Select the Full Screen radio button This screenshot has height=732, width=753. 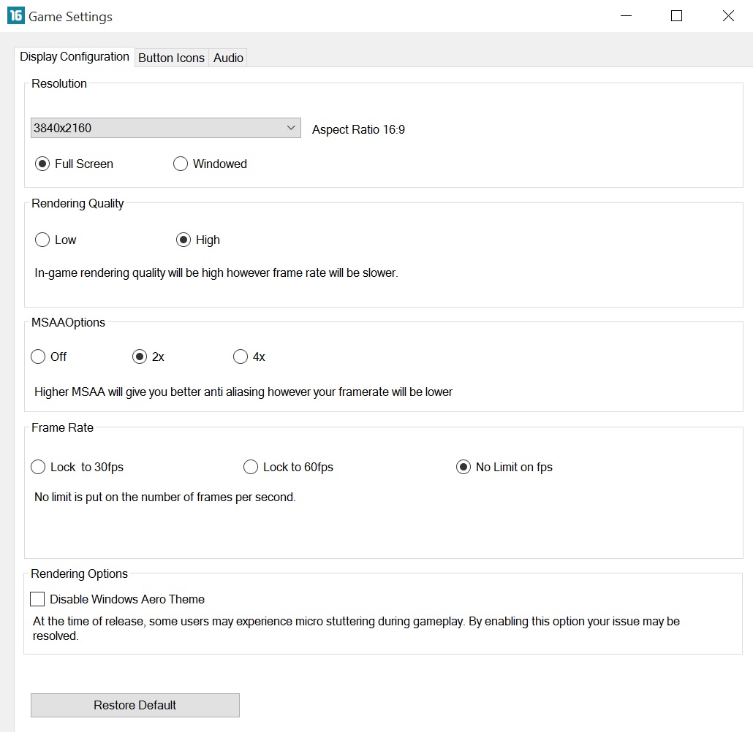tap(42, 164)
